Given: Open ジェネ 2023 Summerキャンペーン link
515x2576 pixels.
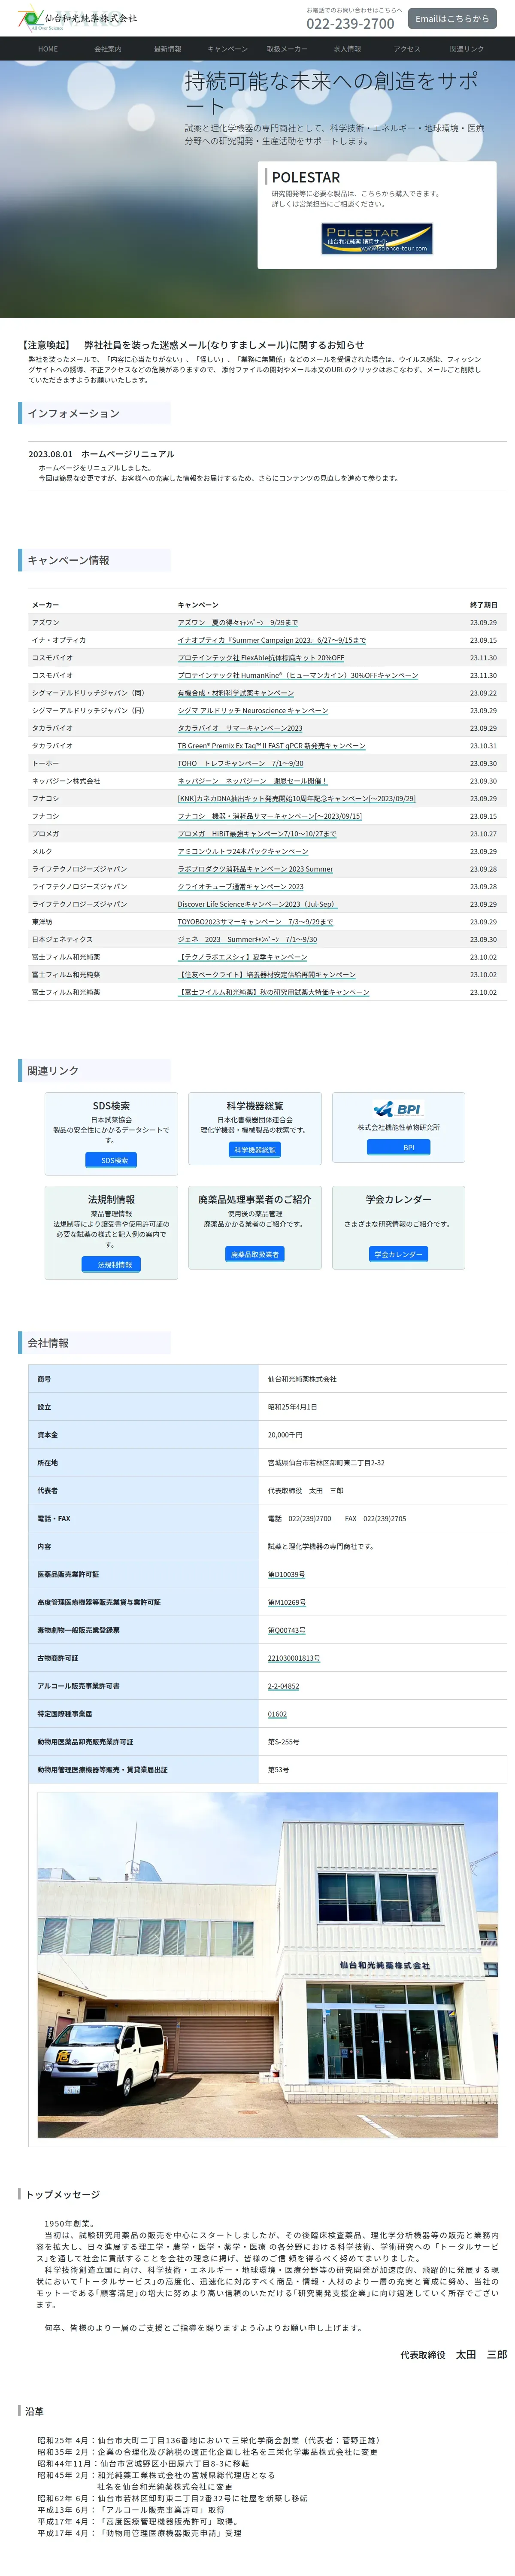Looking at the screenshot, I should click(247, 939).
